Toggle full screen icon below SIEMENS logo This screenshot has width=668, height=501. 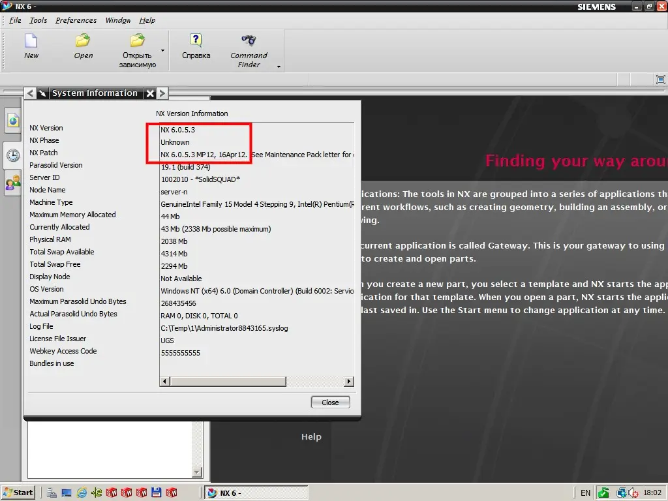tap(660, 80)
